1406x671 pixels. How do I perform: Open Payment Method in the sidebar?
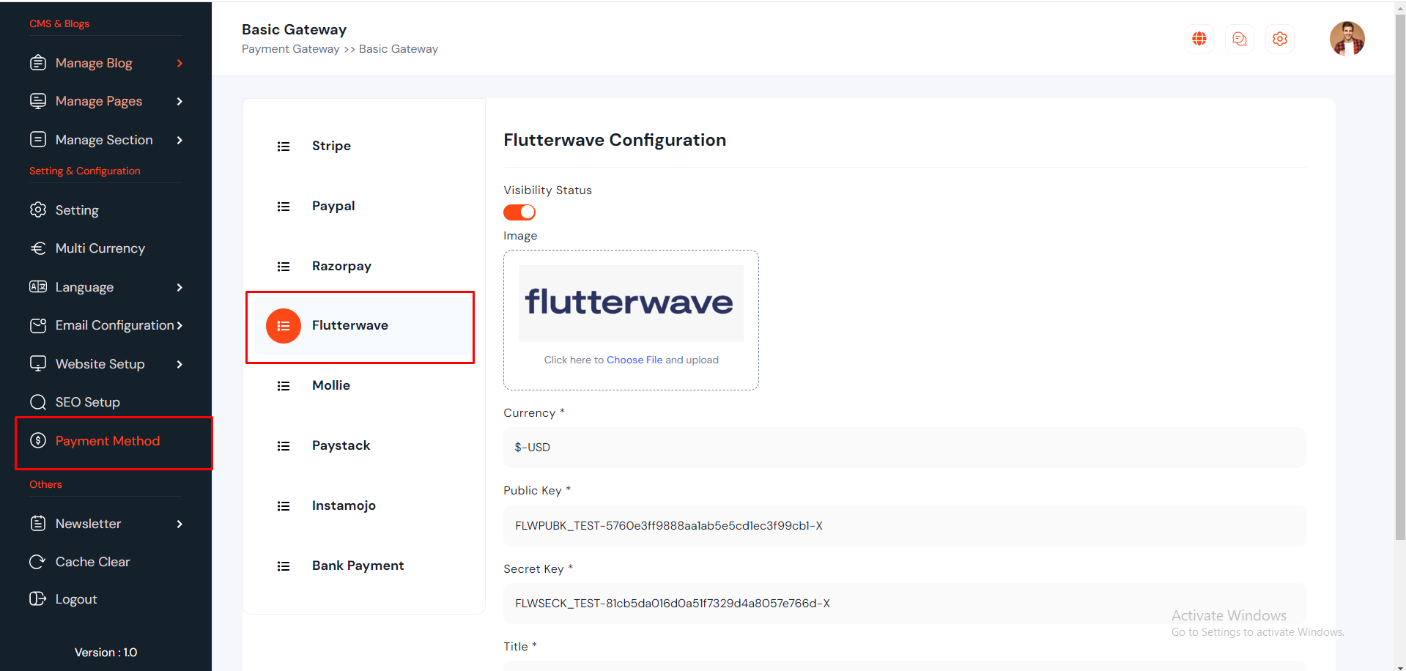[x=107, y=441]
